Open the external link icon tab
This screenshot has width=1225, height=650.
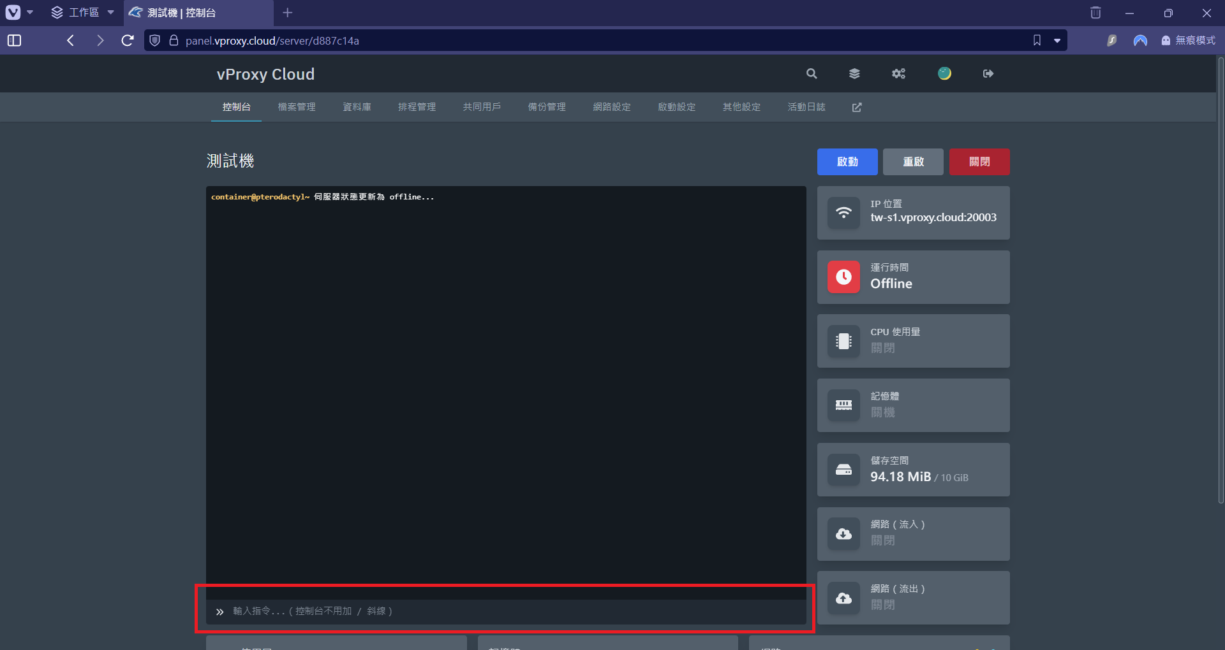pos(857,108)
